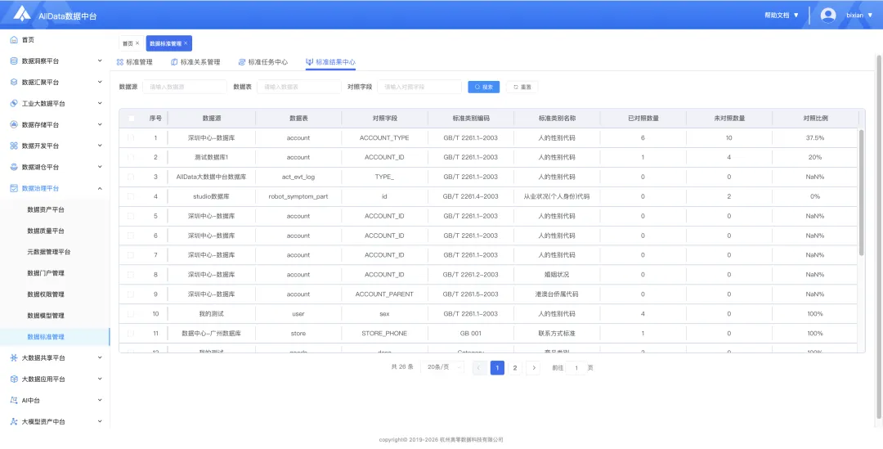Select page 1 in pagination
This screenshot has width=883, height=449.
point(497,368)
